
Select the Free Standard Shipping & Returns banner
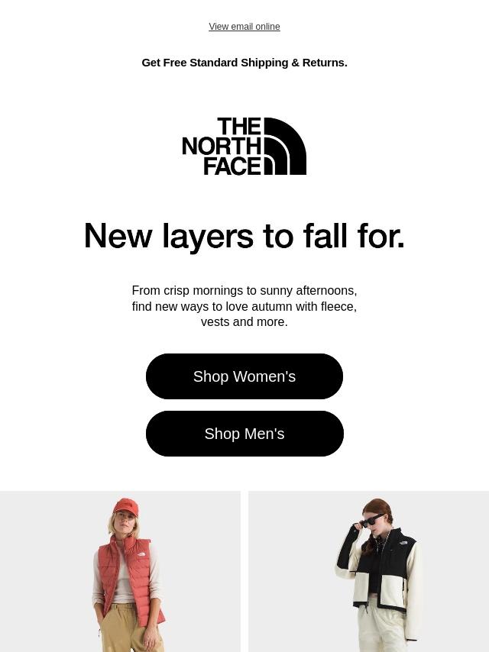(x=244, y=63)
